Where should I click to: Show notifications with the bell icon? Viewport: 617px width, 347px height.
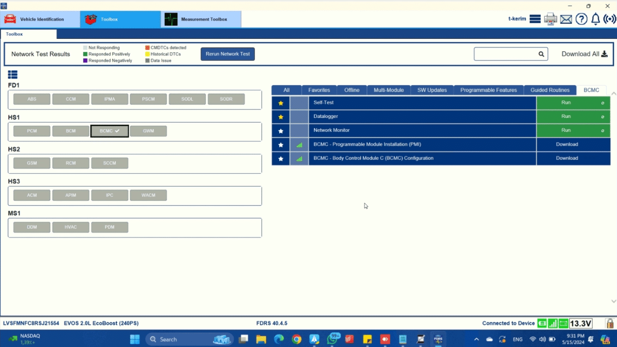pyautogui.click(x=596, y=19)
